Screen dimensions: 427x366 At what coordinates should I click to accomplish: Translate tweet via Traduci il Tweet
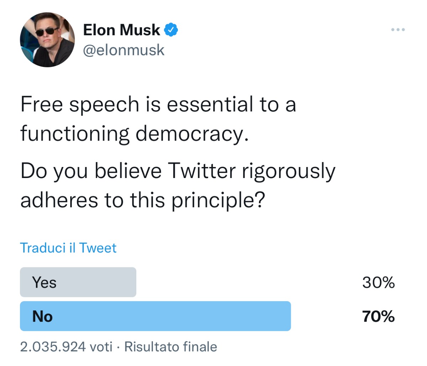coord(68,248)
